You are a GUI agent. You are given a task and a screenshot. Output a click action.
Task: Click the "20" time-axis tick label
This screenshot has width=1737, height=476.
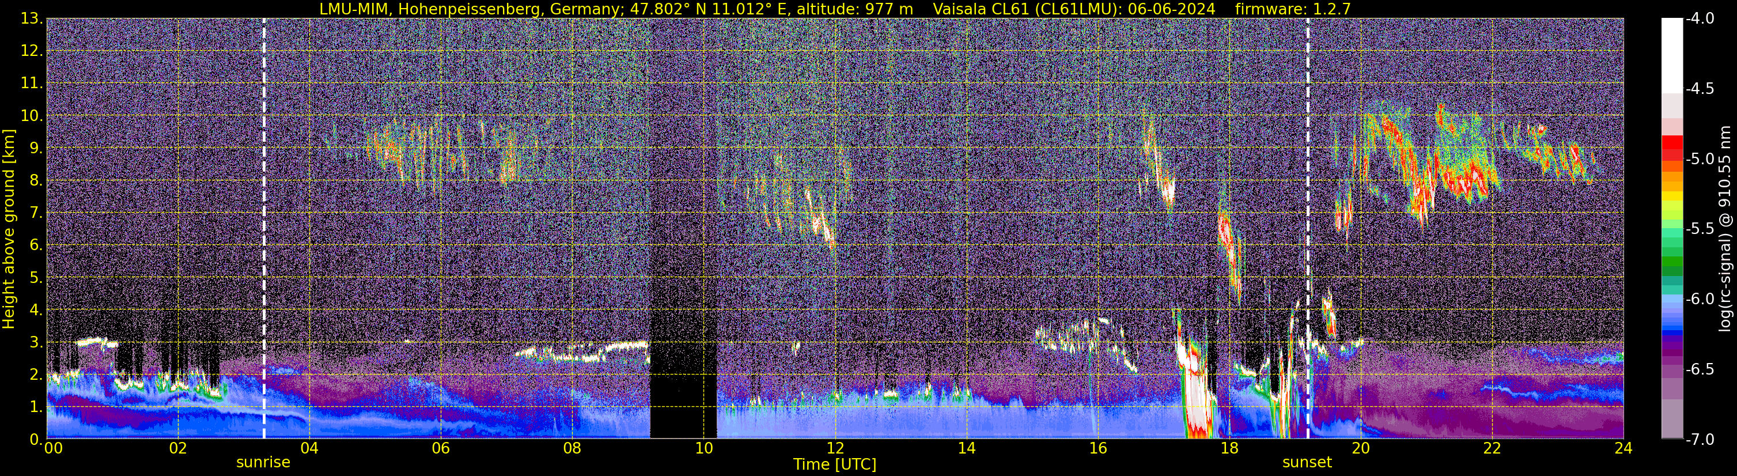click(x=1361, y=448)
